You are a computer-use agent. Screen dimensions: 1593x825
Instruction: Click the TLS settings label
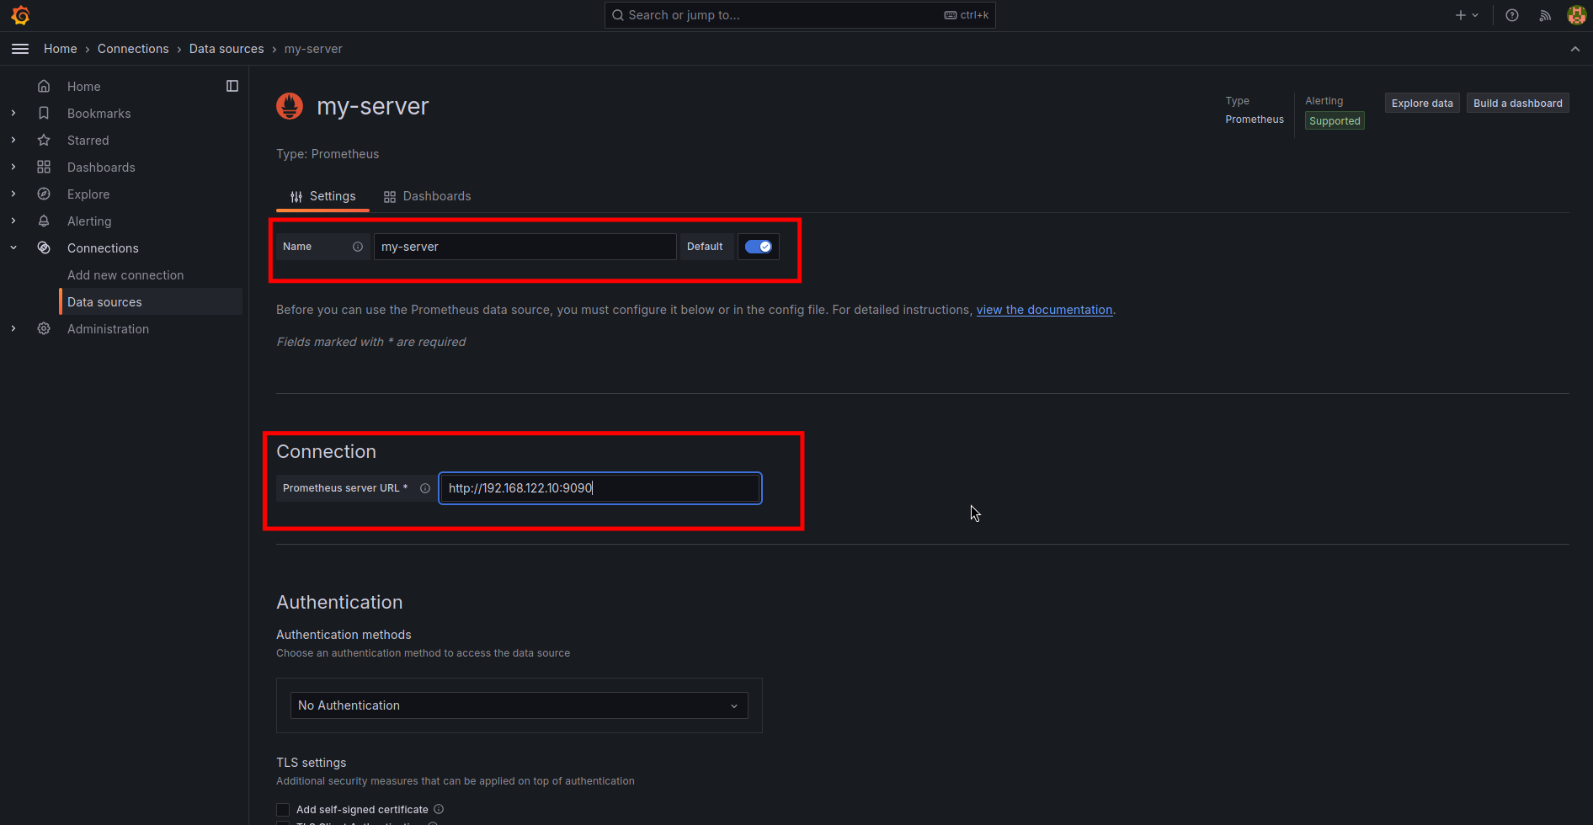[312, 763]
